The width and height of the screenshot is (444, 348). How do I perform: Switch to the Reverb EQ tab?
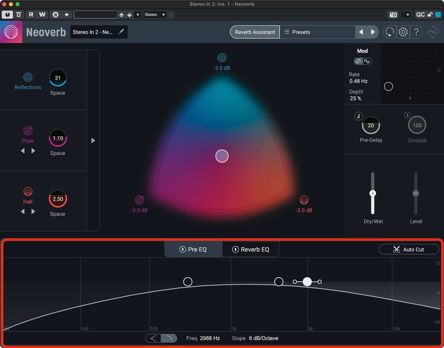[251, 249]
